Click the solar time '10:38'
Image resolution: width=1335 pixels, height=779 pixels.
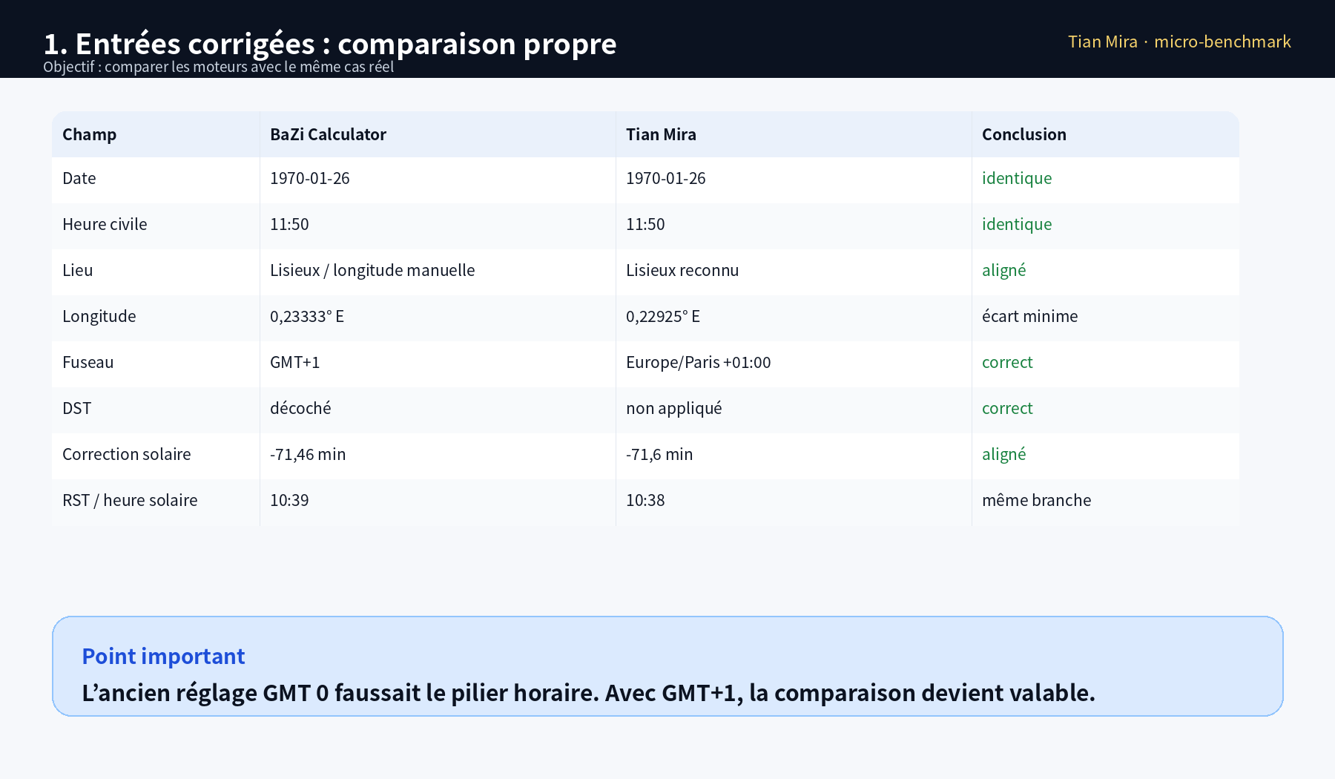click(x=645, y=500)
